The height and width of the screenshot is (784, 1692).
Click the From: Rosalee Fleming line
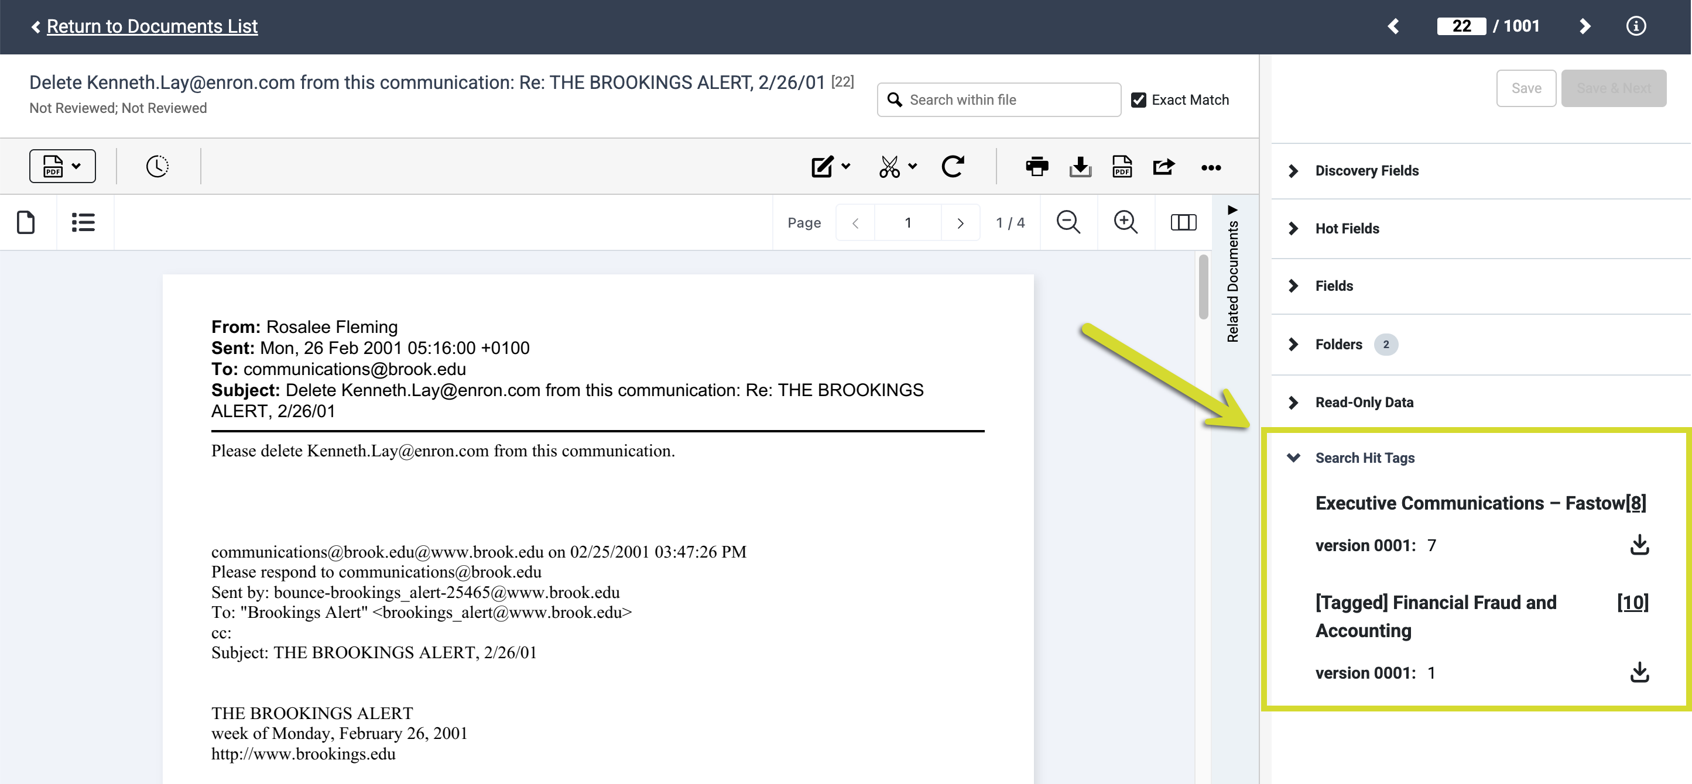point(304,327)
